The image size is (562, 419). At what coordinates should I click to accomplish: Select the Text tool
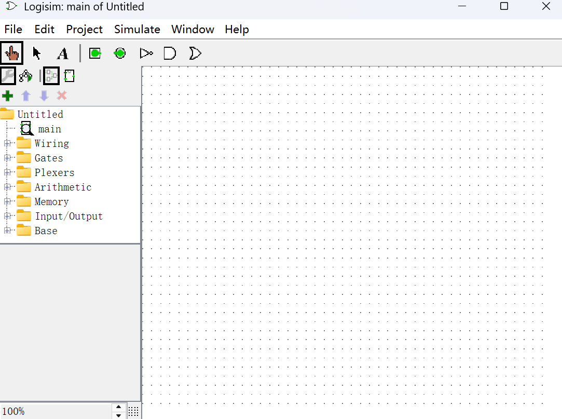click(62, 53)
